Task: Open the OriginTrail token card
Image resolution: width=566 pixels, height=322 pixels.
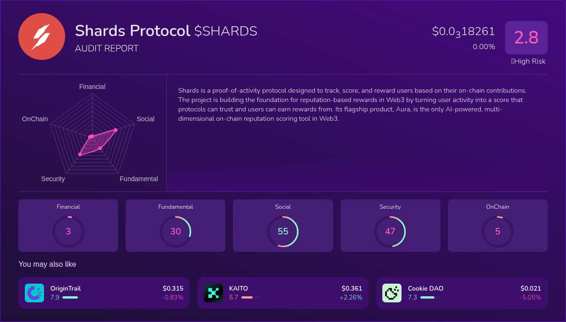Action: tap(104, 293)
